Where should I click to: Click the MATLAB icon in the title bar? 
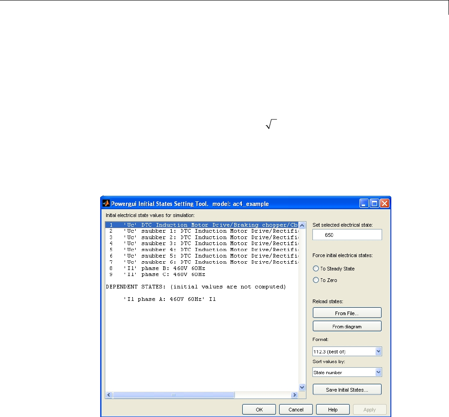106,203
